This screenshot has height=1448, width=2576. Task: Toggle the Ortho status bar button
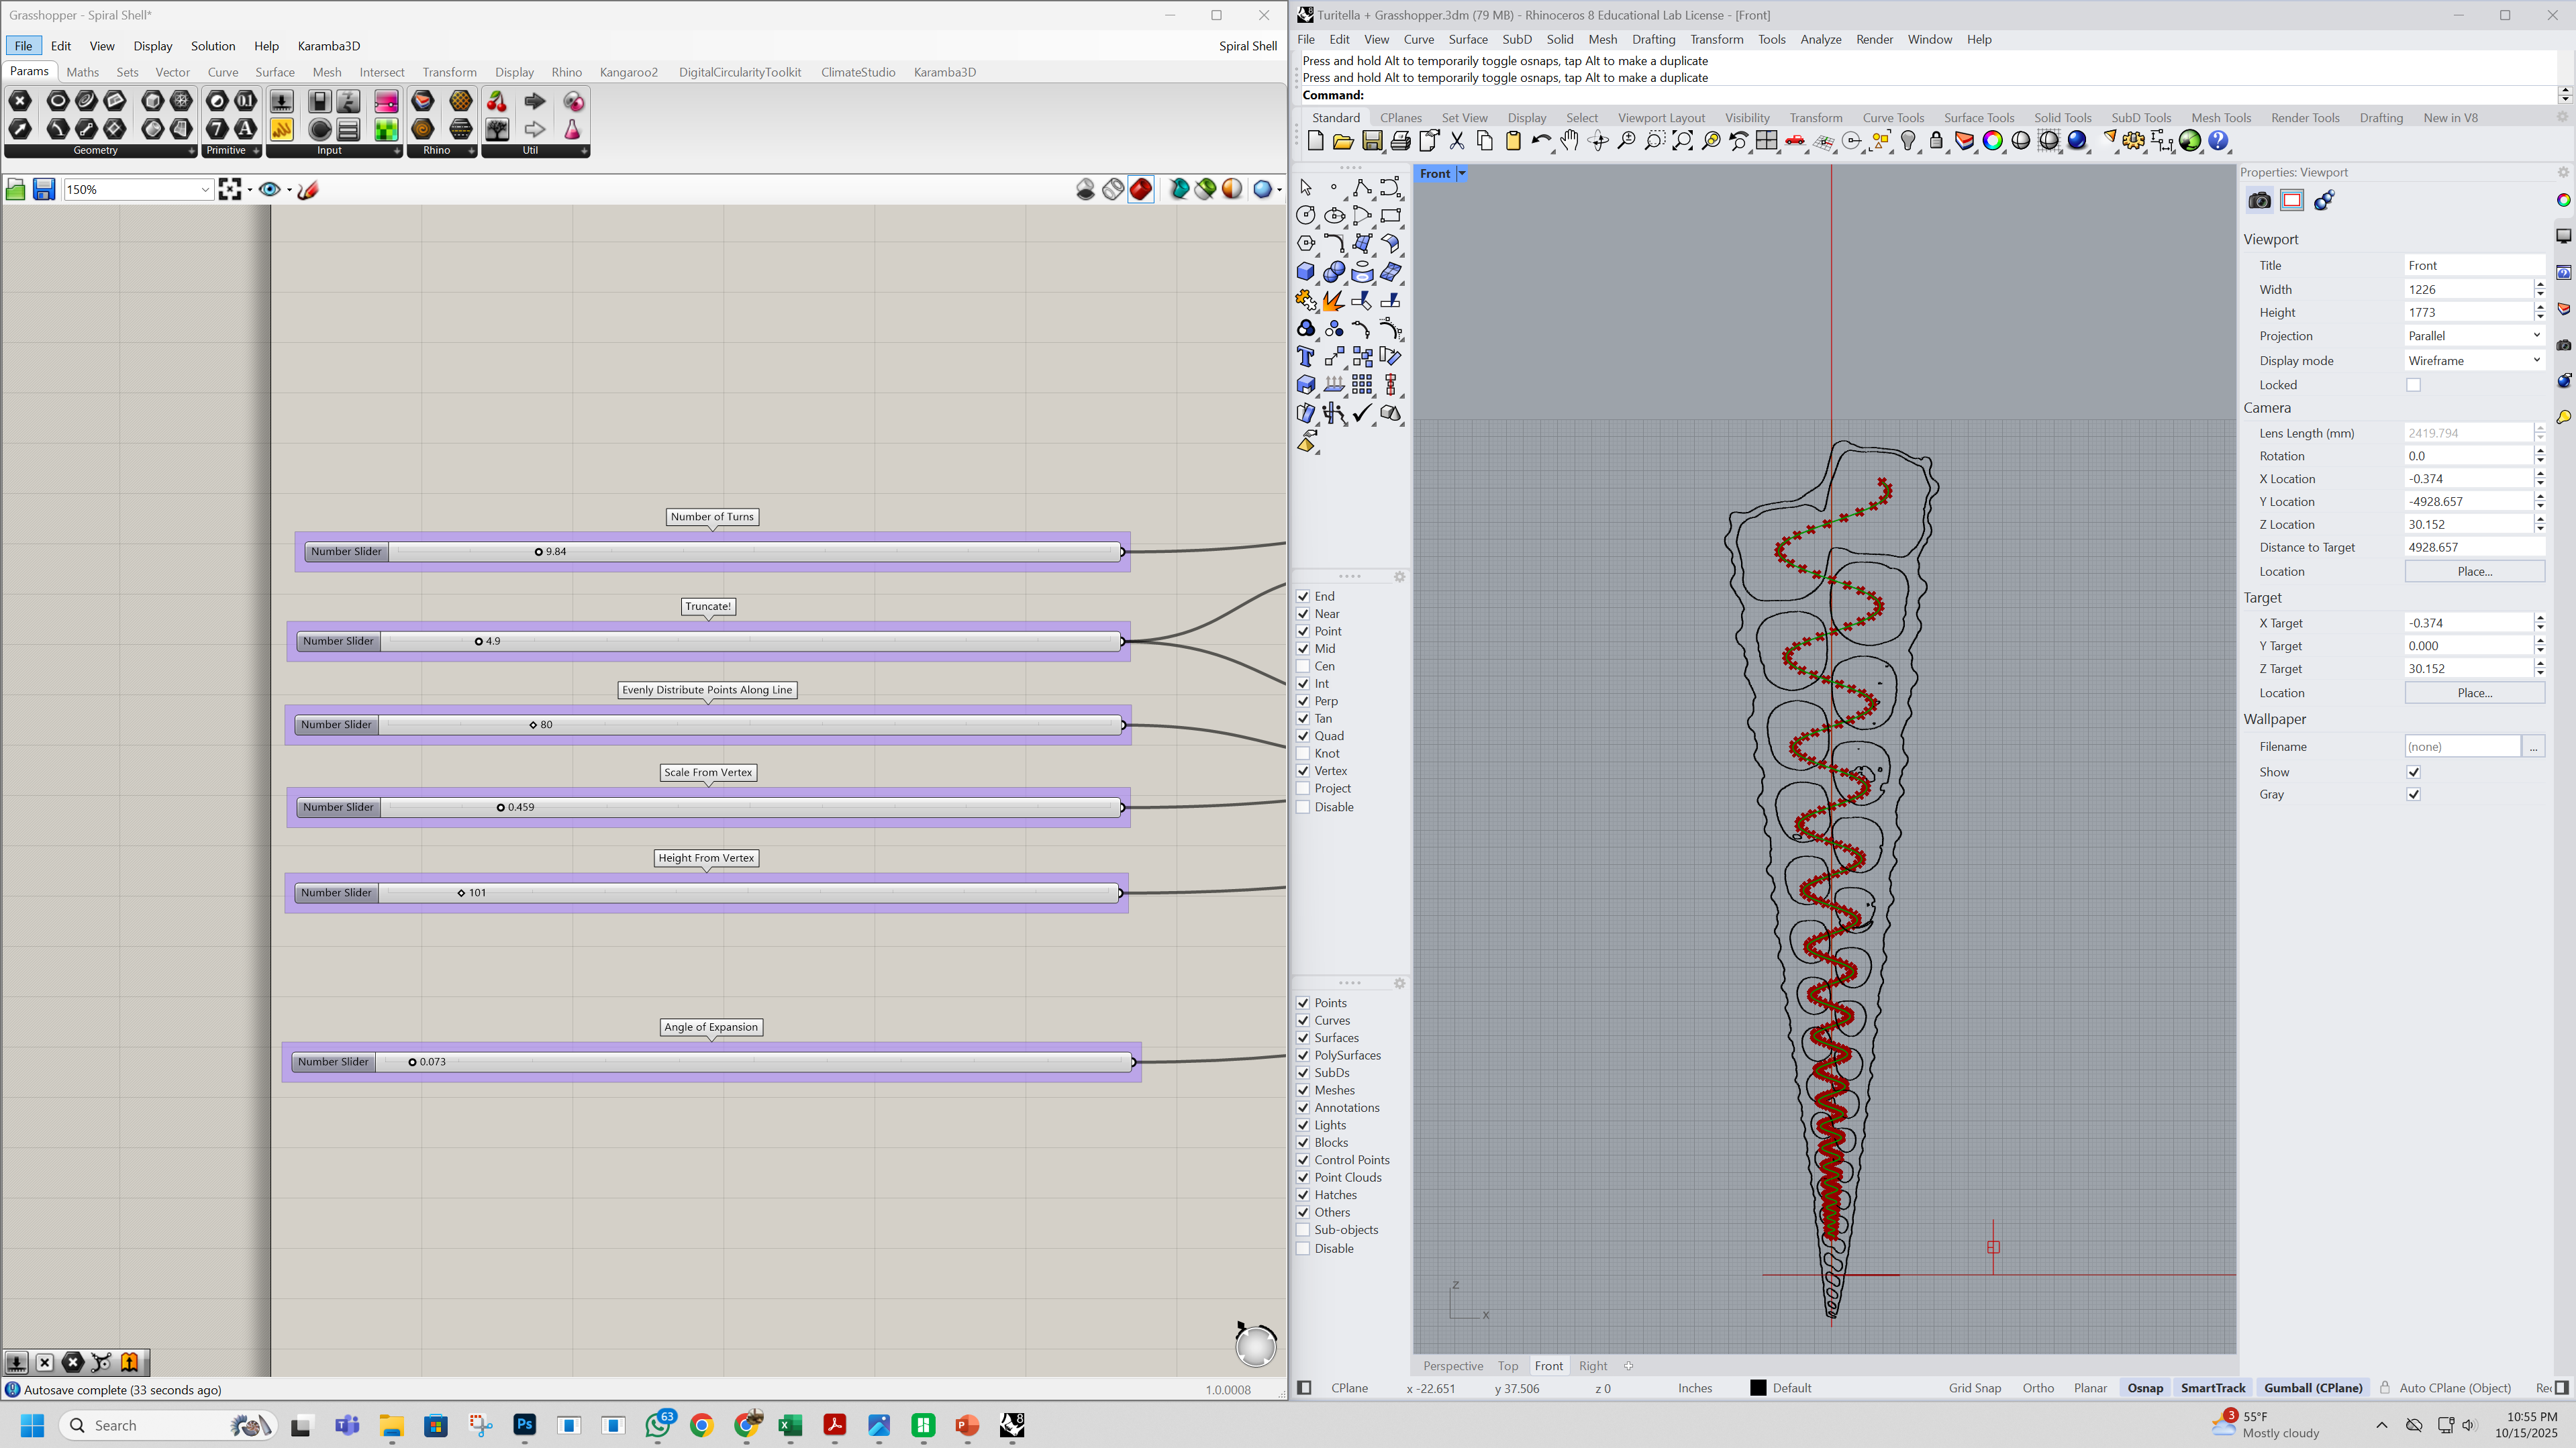tap(2037, 1388)
